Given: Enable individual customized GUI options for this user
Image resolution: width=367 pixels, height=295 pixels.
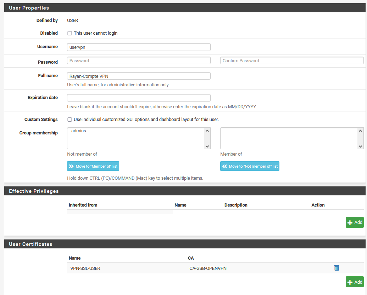Looking at the screenshot, I should pyautogui.click(x=69, y=119).
